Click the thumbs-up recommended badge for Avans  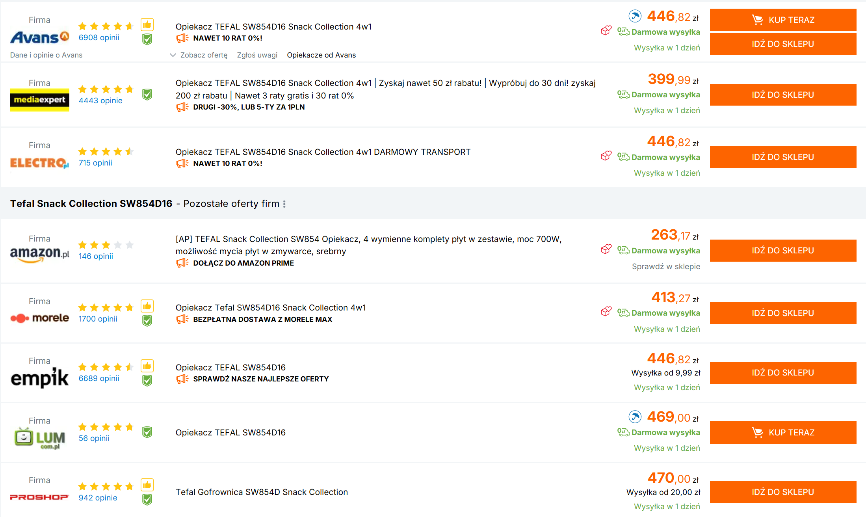point(147,25)
